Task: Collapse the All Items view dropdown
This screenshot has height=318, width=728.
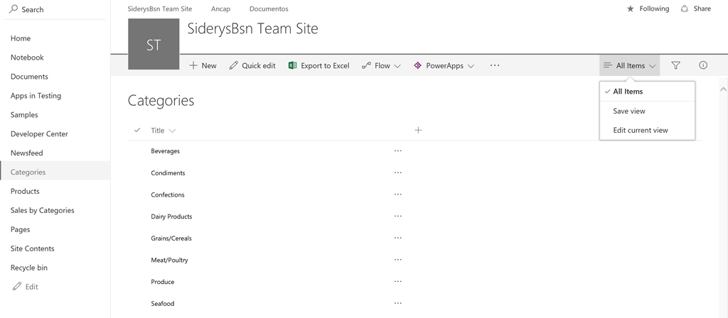Action: 653,66
